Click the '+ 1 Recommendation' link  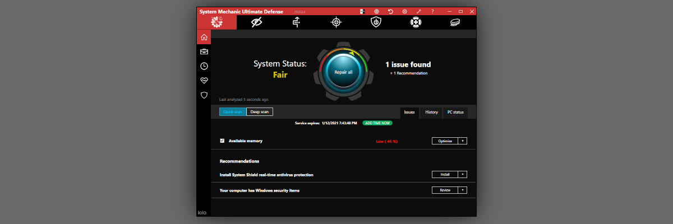[409, 73]
